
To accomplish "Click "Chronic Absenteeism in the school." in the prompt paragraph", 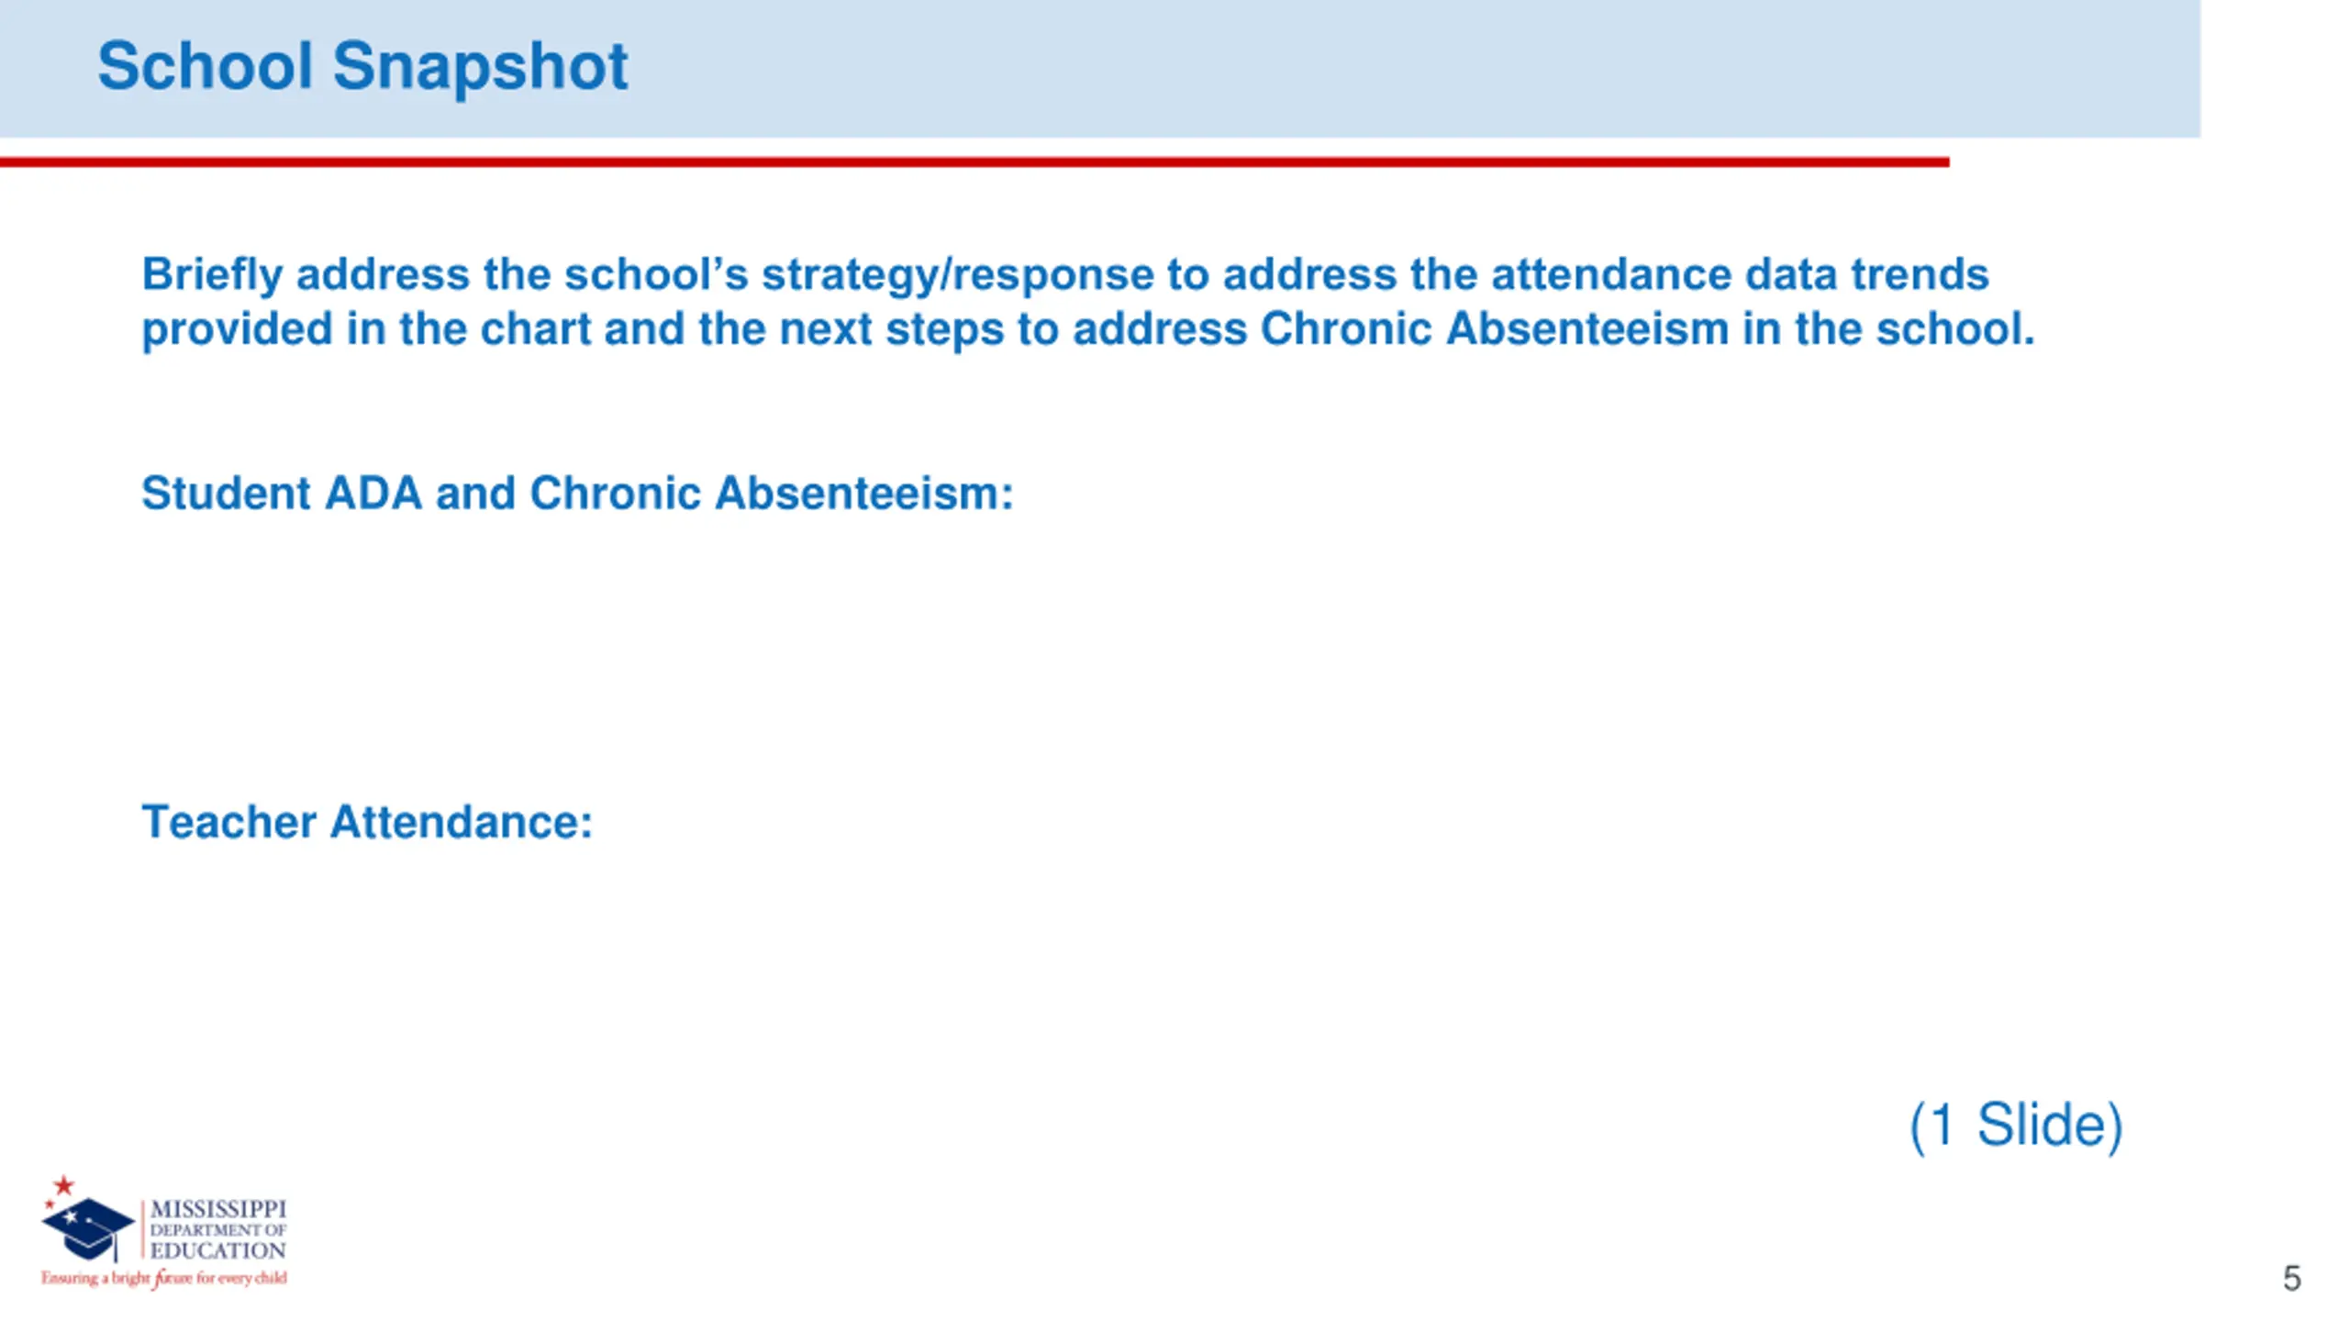I will point(1648,328).
